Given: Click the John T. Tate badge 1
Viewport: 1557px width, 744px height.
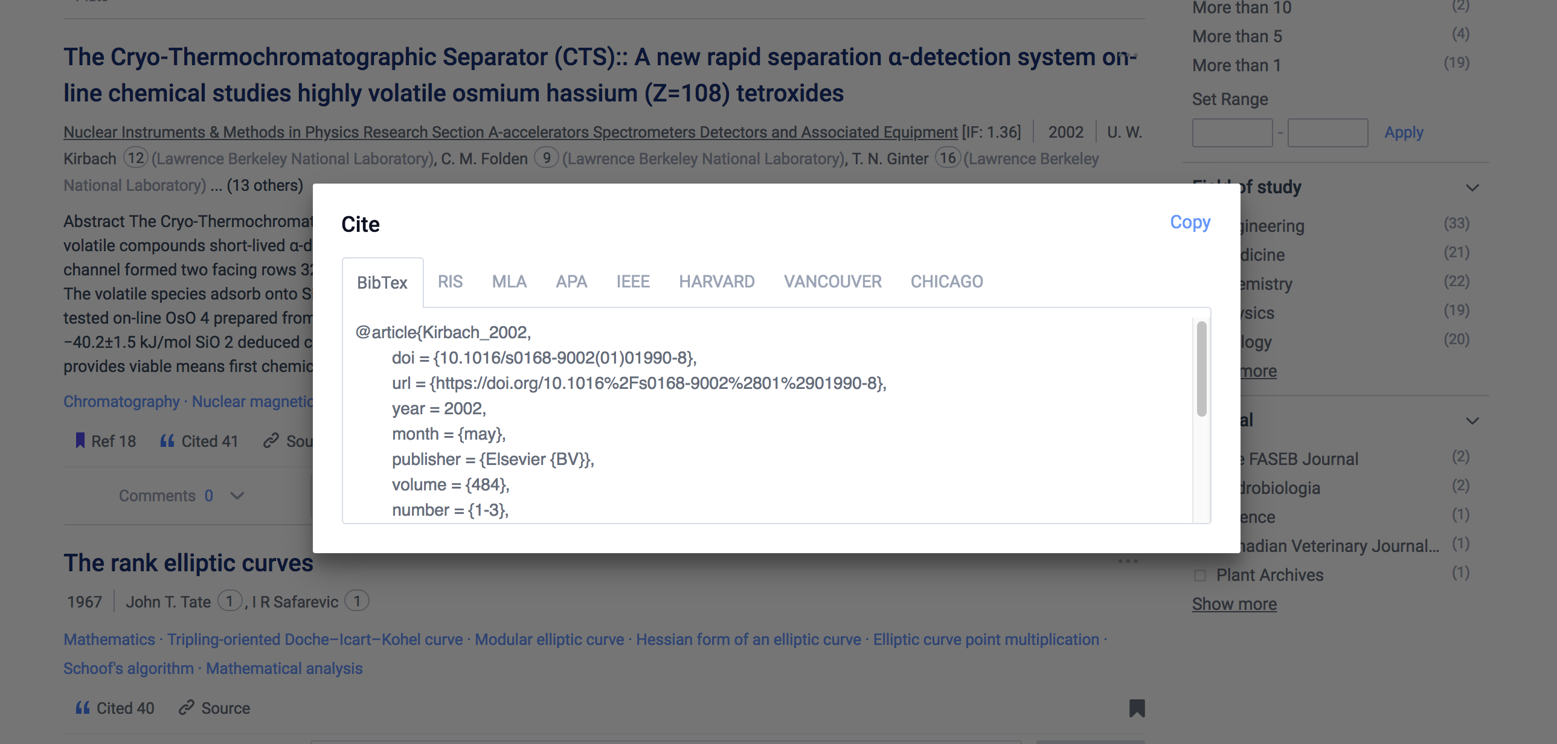Looking at the screenshot, I should coord(229,601).
